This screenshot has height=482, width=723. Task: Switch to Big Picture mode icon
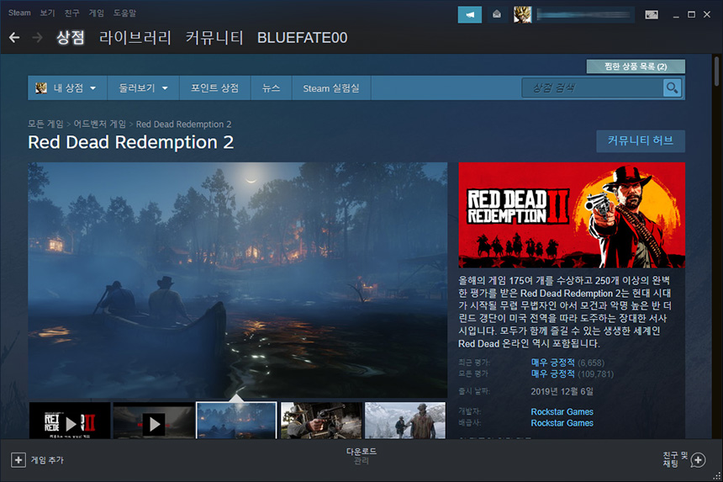pyautogui.click(x=652, y=15)
